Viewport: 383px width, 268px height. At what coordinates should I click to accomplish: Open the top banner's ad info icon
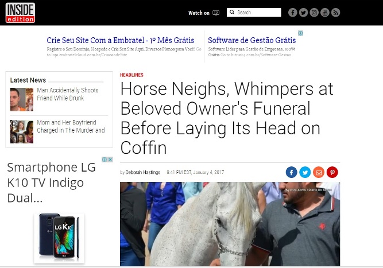point(301,33)
